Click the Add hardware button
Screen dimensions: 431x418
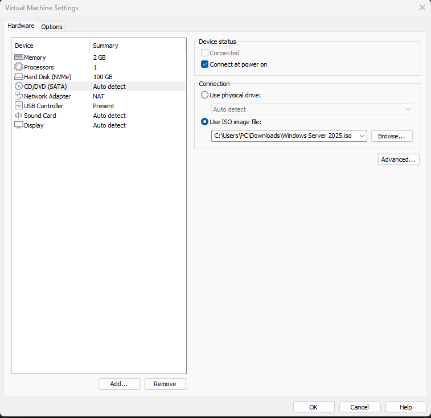(118, 384)
